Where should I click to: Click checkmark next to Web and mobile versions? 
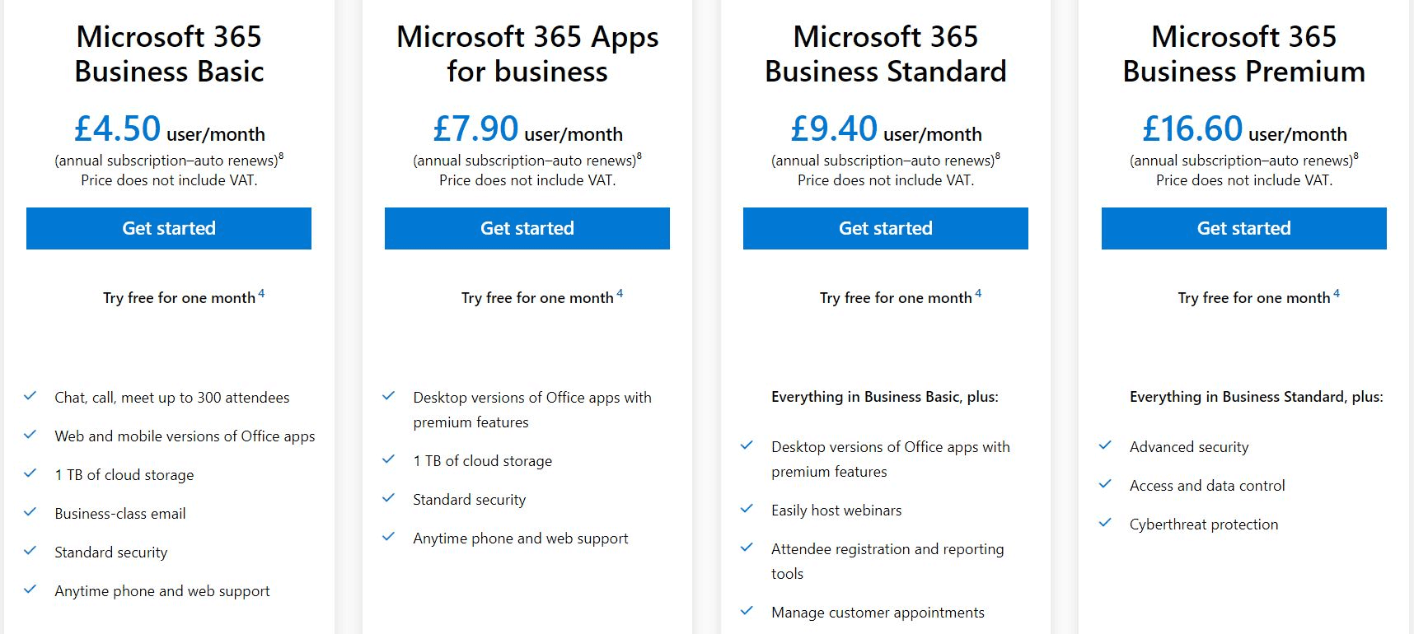[x=30, y=435]
